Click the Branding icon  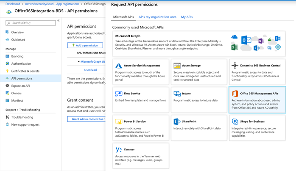click(7, 56)
